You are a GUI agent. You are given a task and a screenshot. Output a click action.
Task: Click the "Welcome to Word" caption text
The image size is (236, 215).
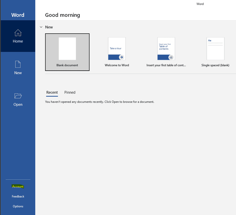pyautogui.click(x=117, y=65)
